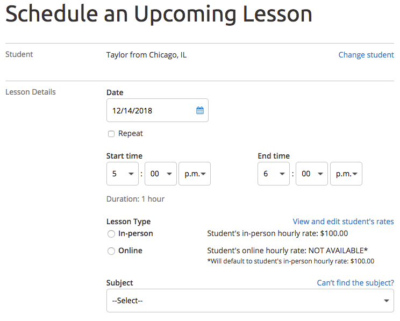Open View and edit student's rates

pos(343,222)
